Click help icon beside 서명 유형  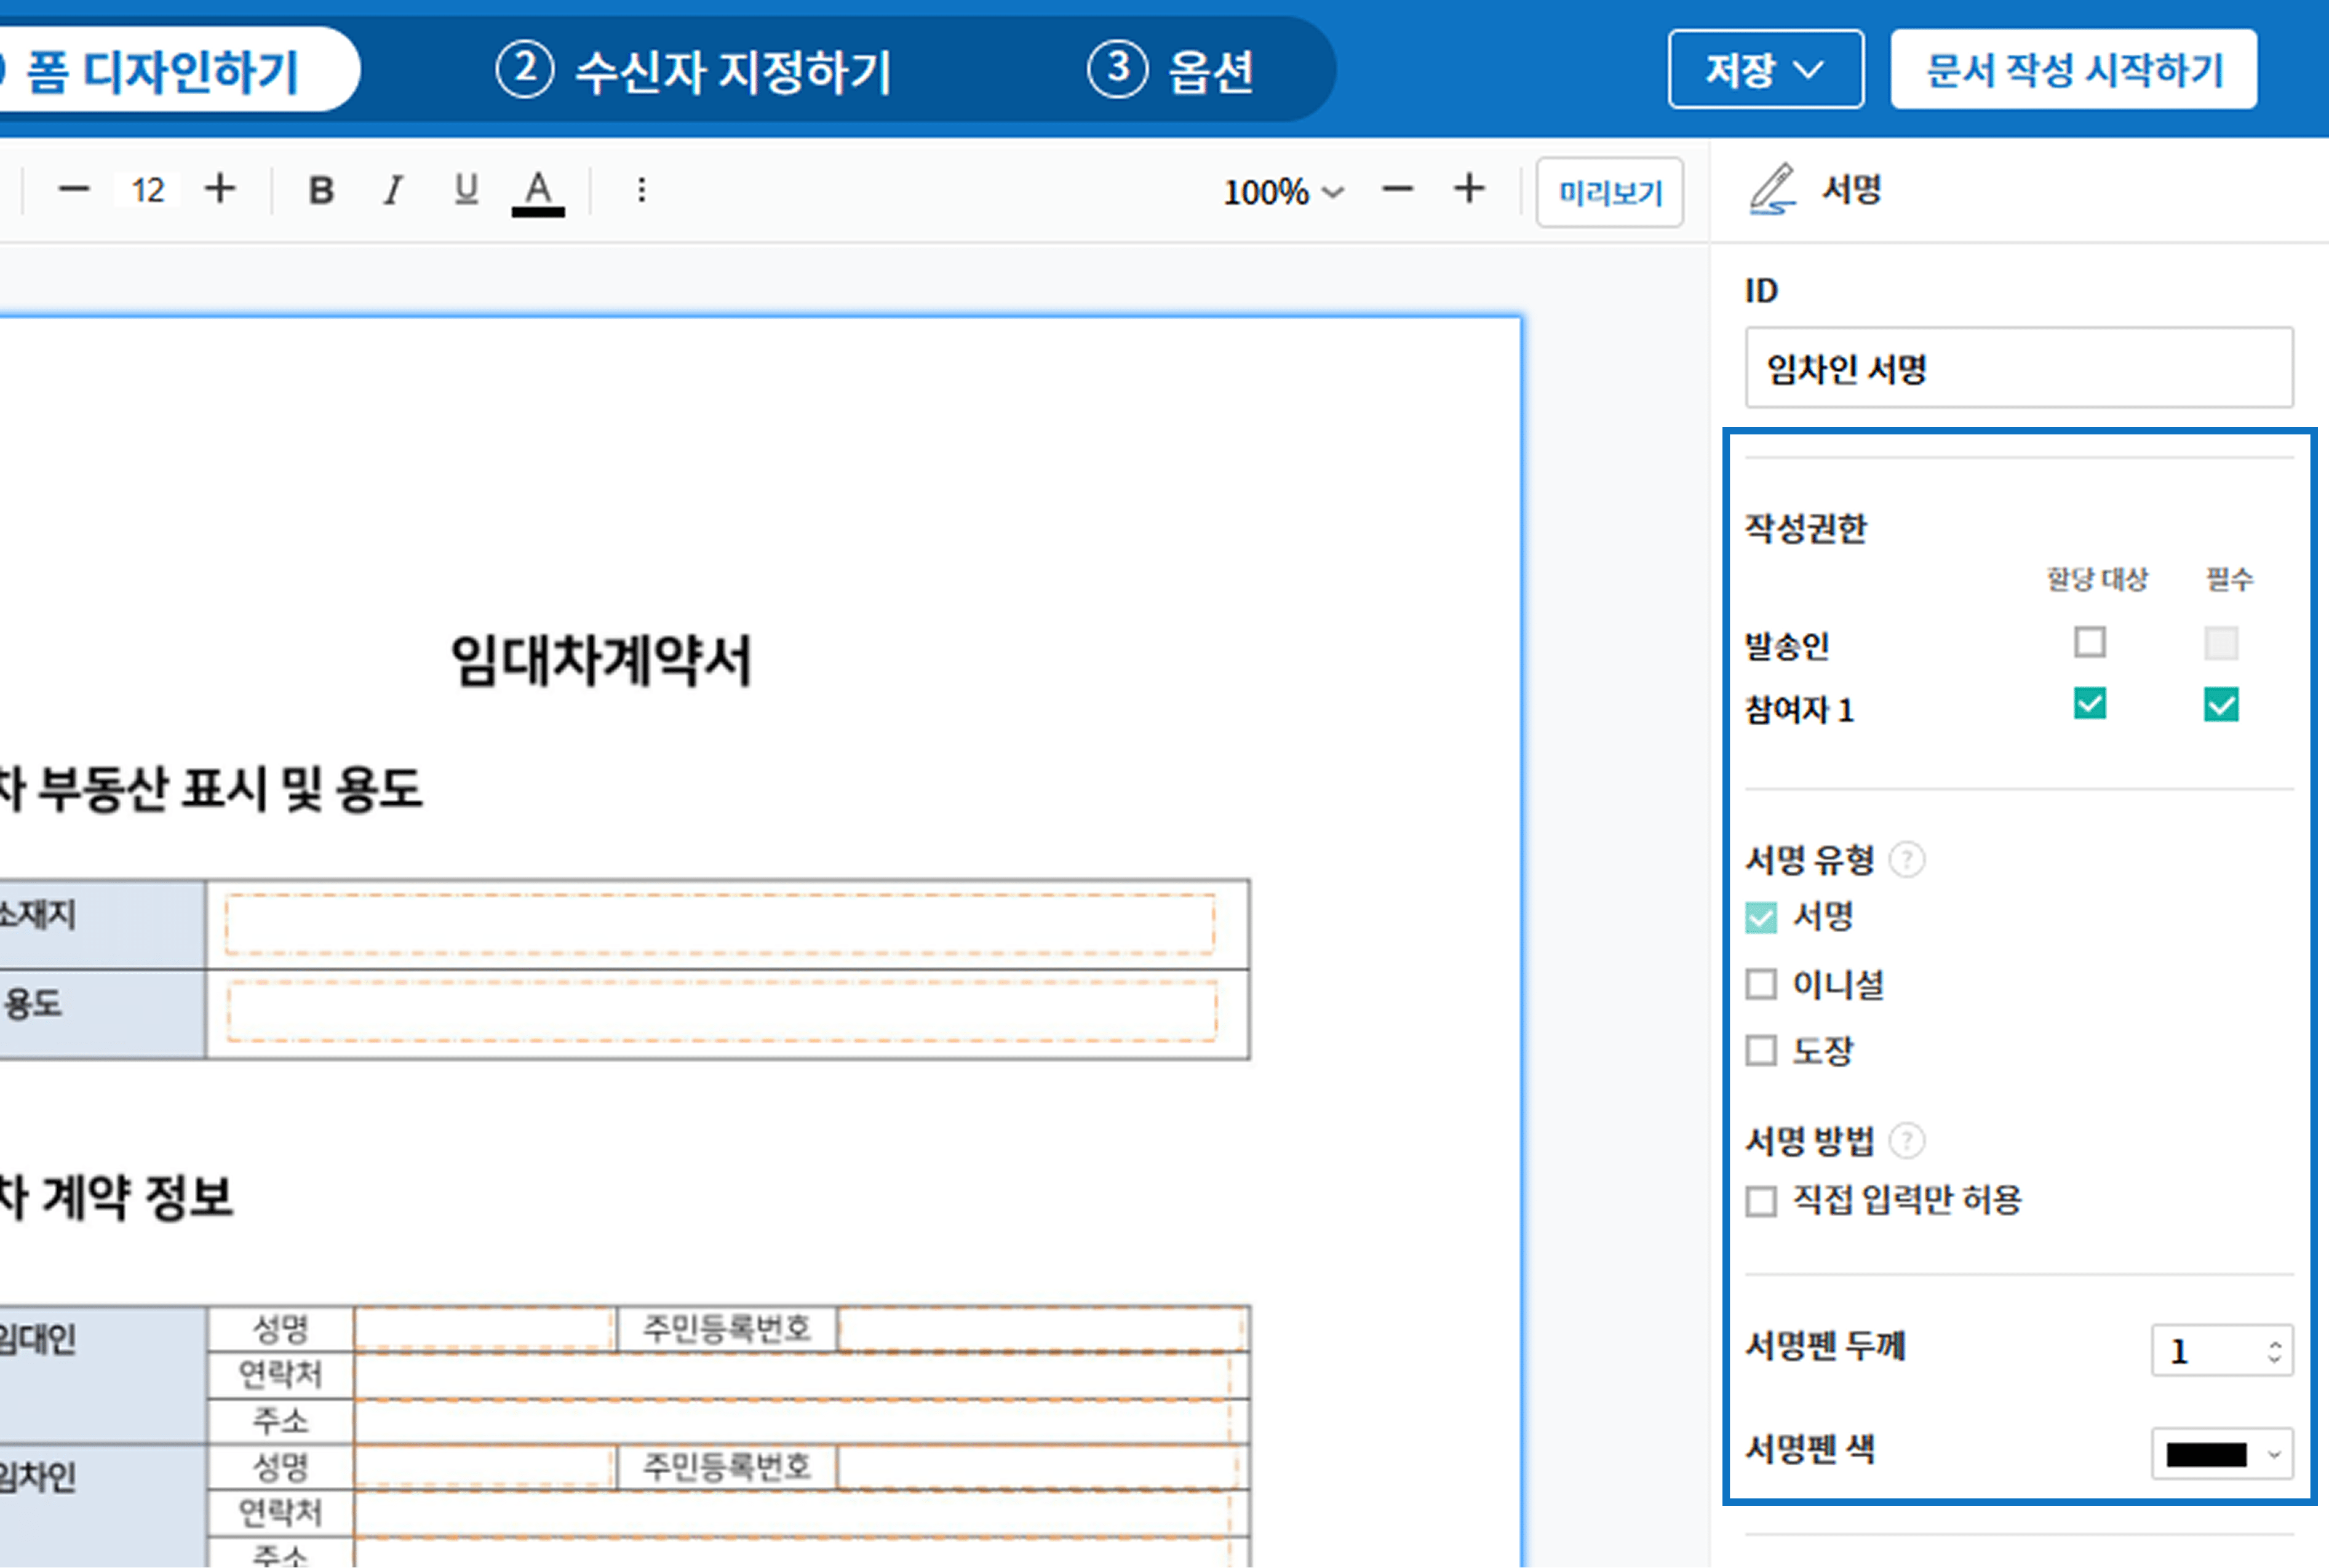point(1907,860)
